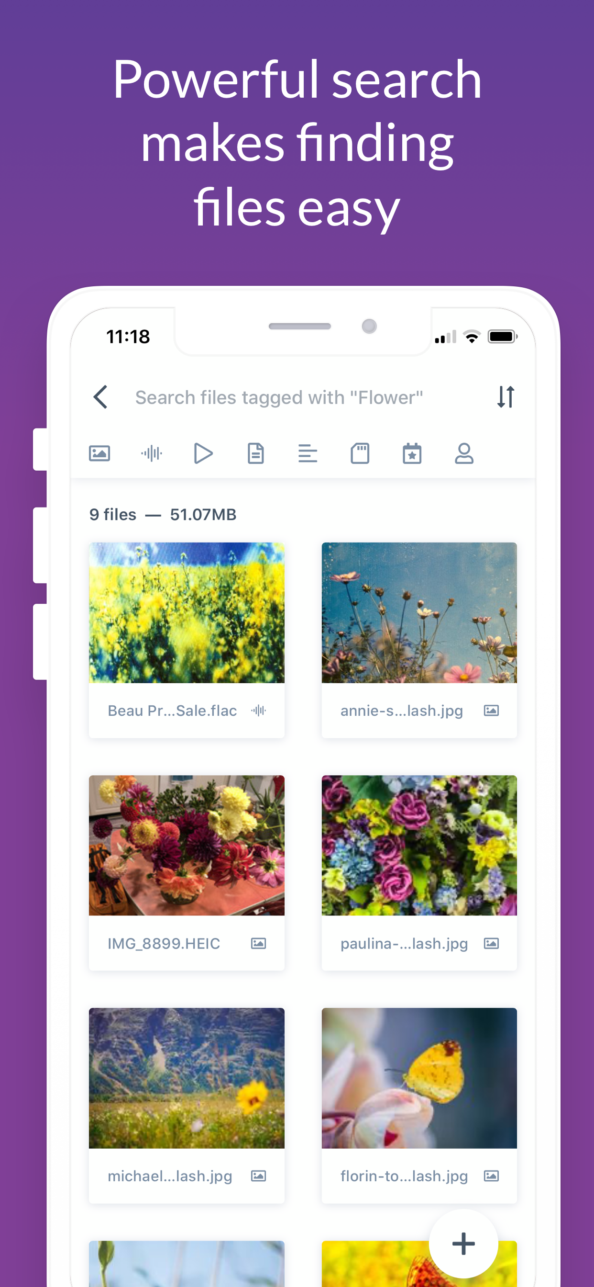Screen dimensions: 594x1287
Task: Select the florin-to...lash.jpg file name
Action: pyautogui.click(x=404, y=1176)
